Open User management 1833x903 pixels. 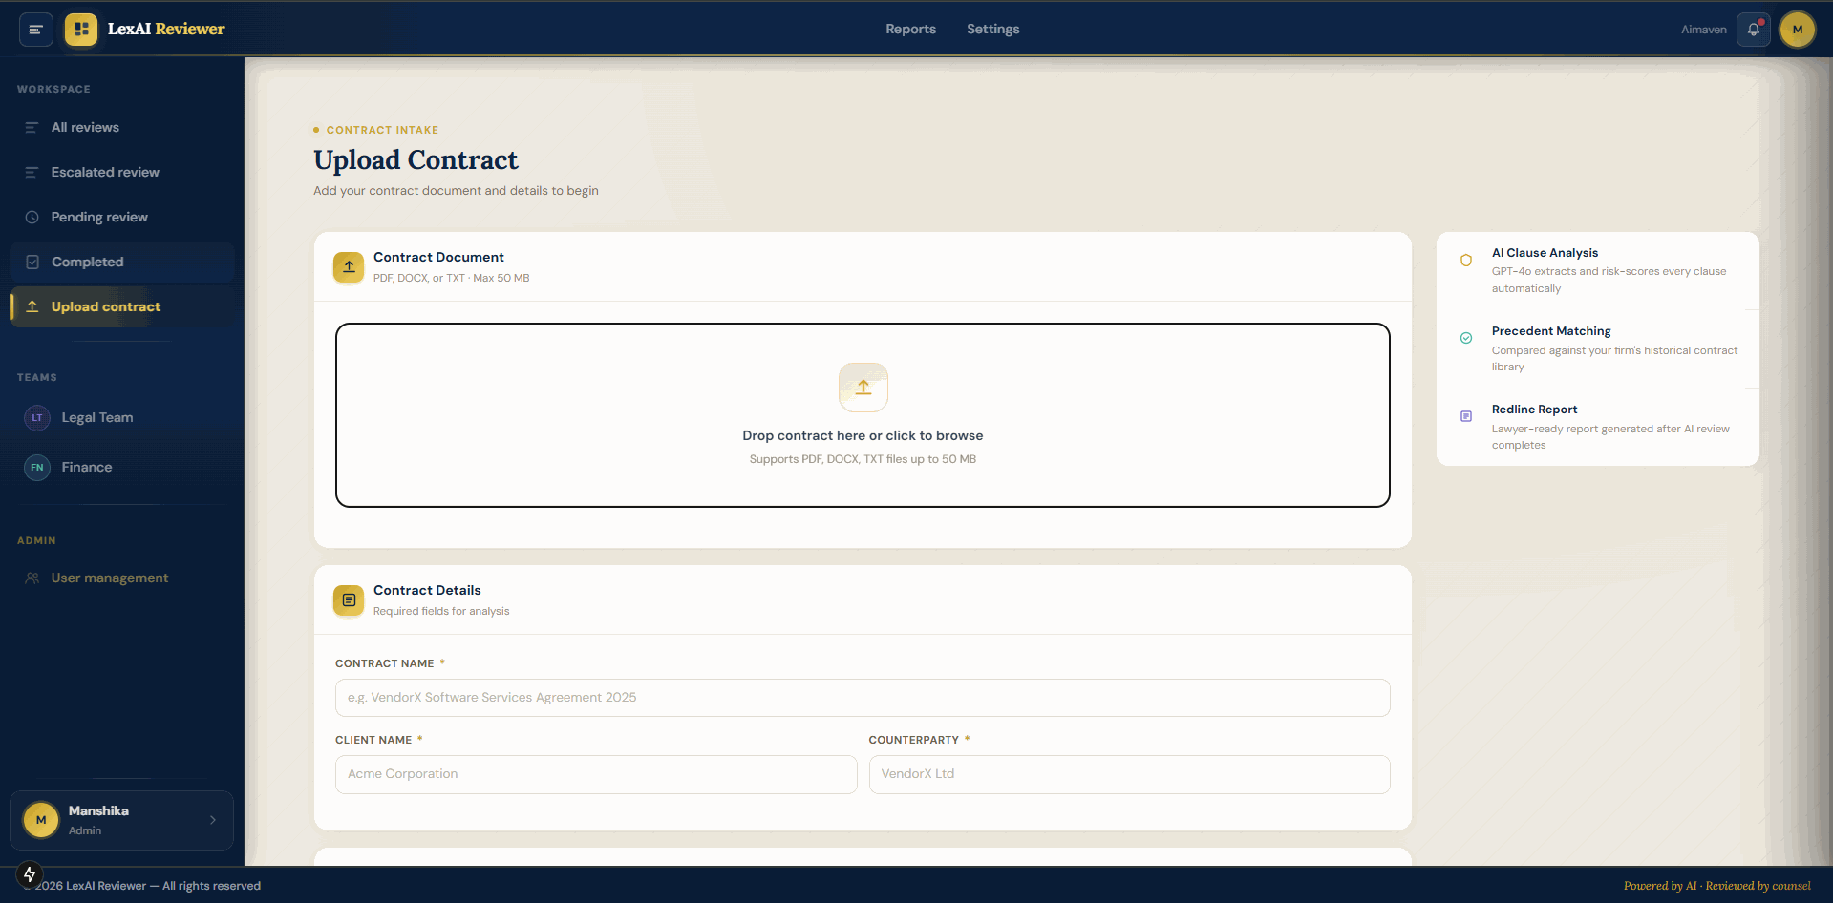(122, 578)
